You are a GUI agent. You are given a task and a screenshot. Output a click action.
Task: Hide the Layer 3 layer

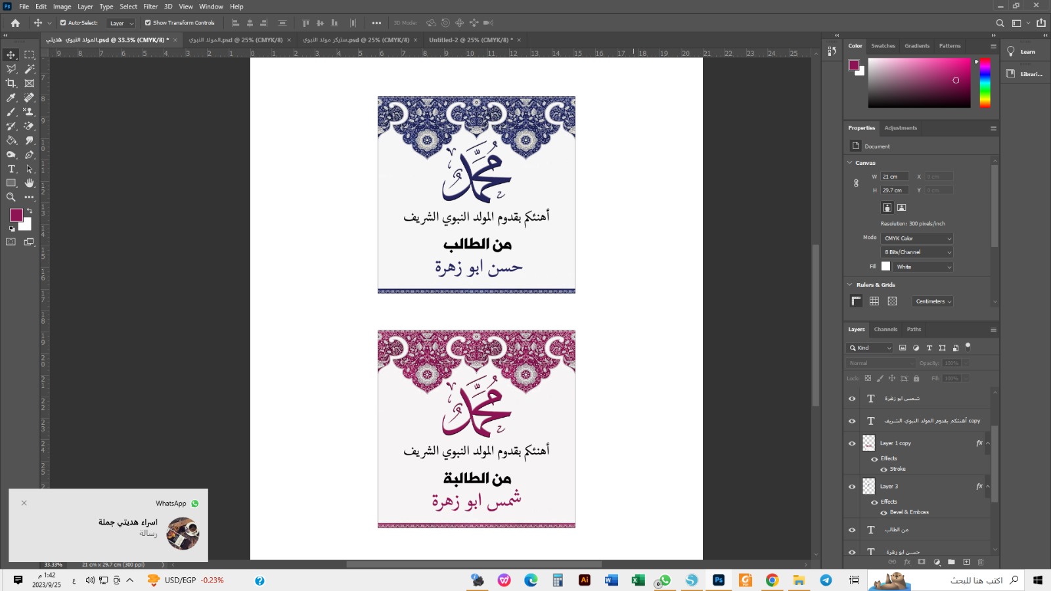(852, 487)
